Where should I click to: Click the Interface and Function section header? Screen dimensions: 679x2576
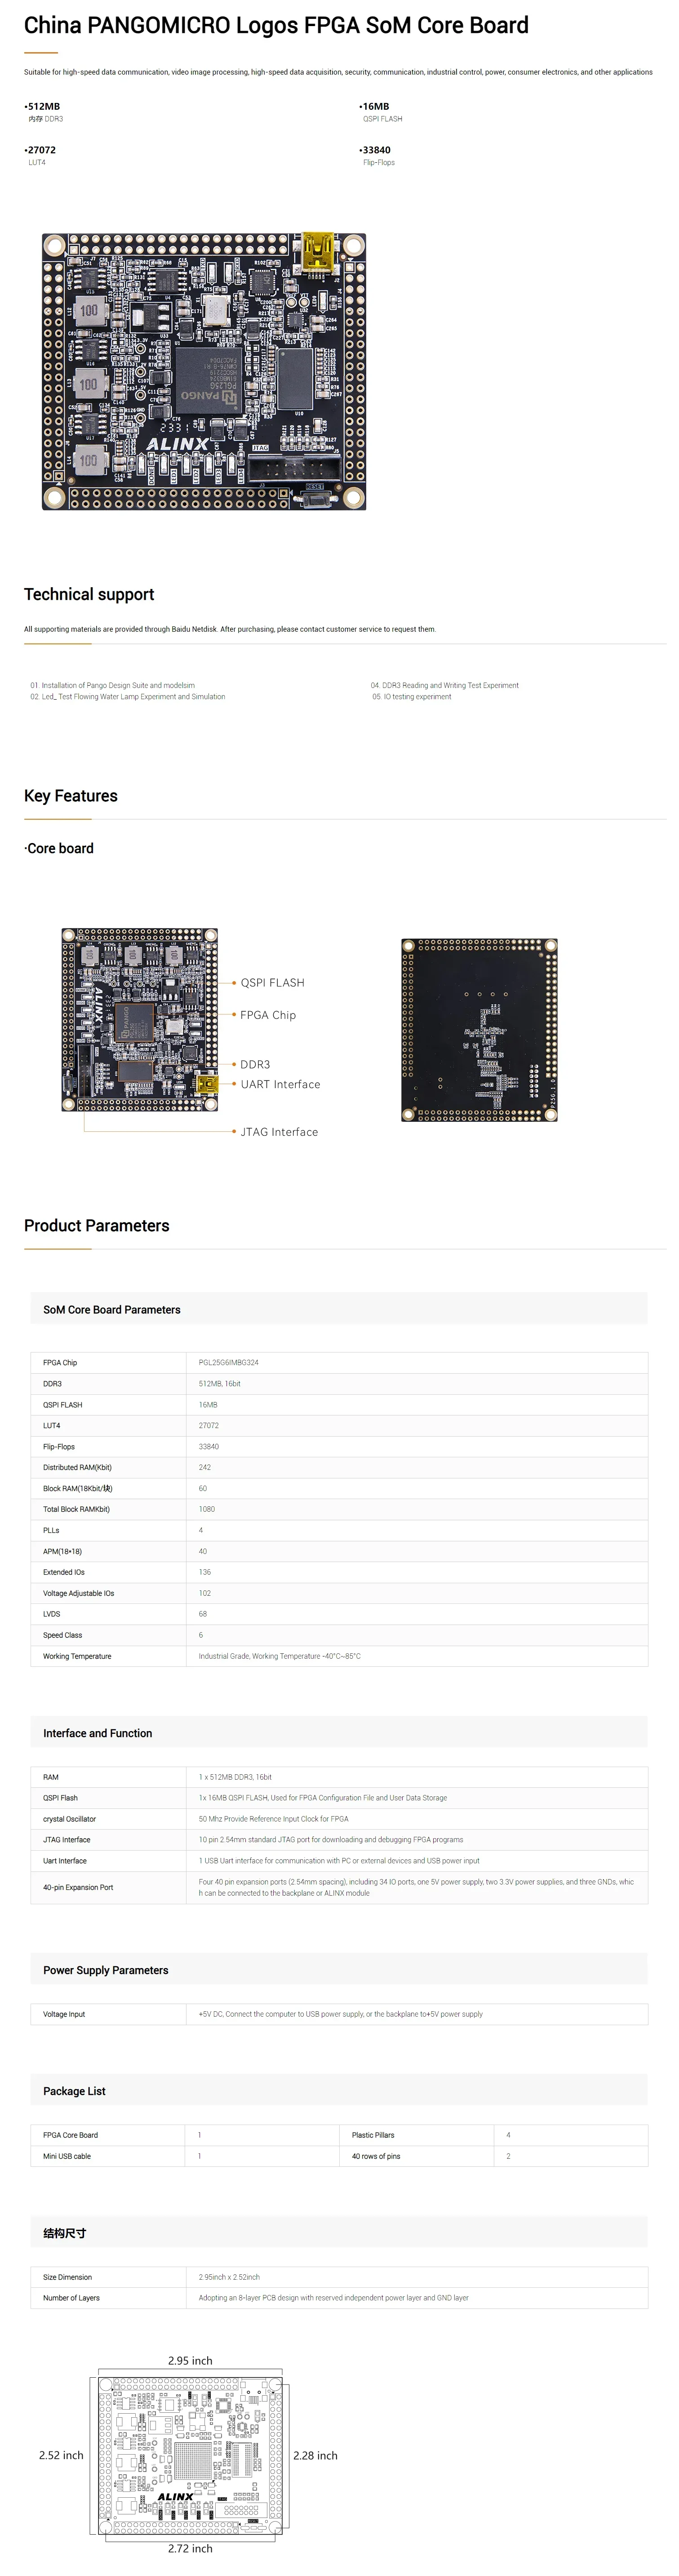[98, 1733]
